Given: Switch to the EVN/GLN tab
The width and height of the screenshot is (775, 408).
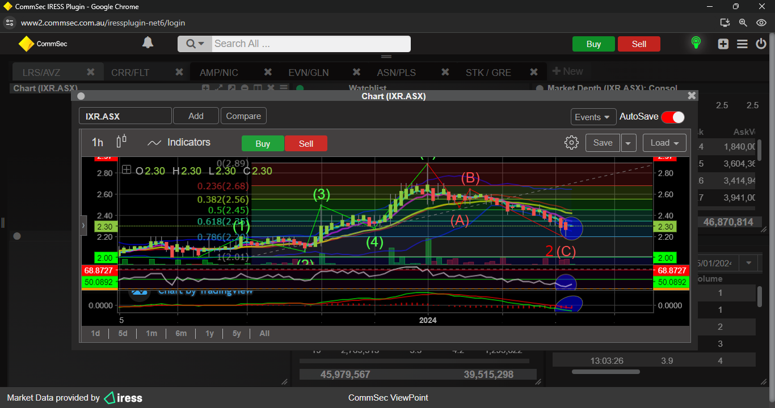Looking at the screenshot, I should pos(309,73).
